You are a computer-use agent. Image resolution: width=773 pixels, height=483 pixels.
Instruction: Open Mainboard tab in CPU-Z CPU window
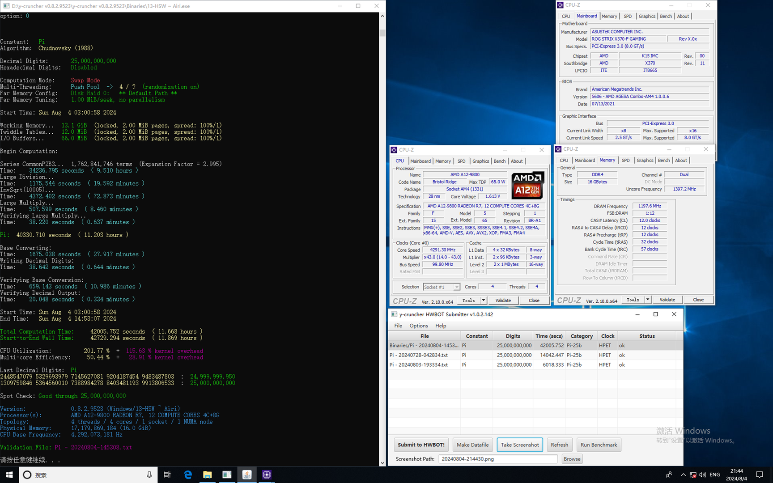point(420,161)
